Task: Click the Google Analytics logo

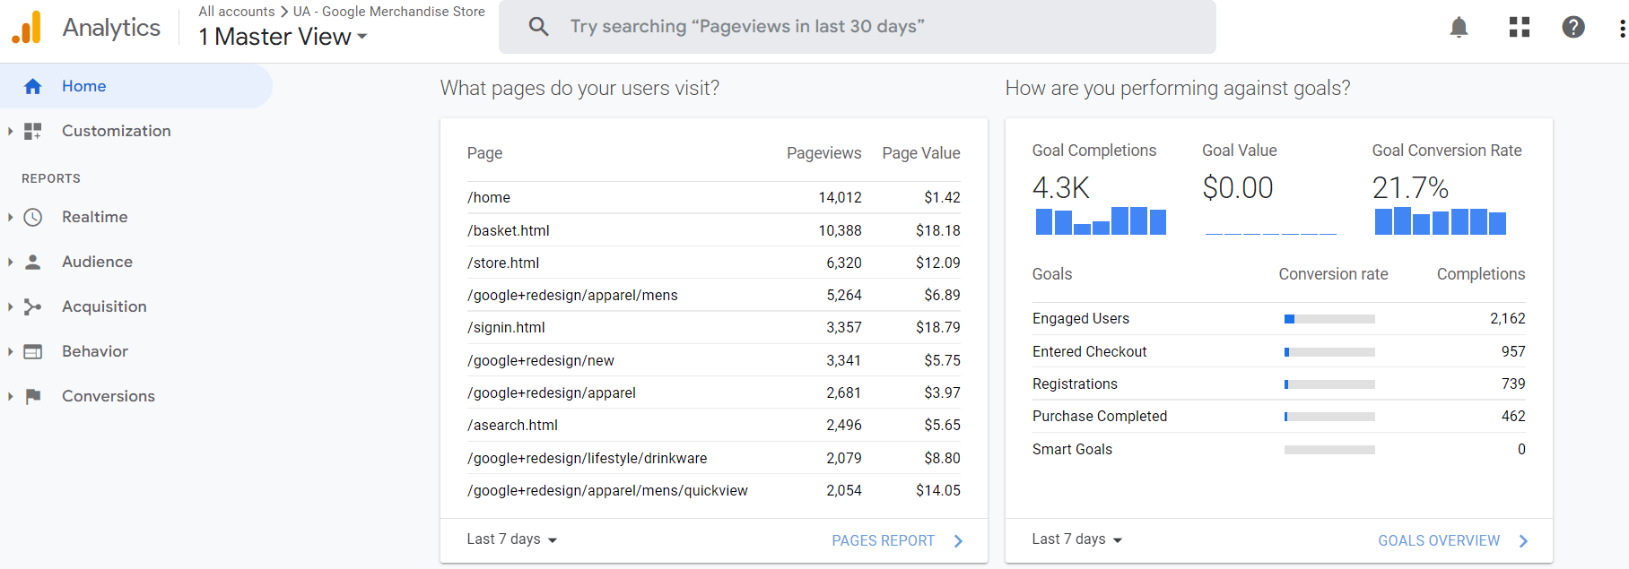Action: [27, 27]
